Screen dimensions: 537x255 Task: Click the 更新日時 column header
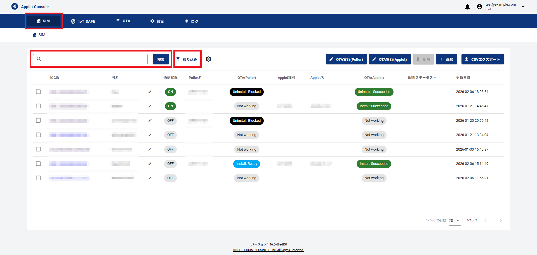point(463,78)
